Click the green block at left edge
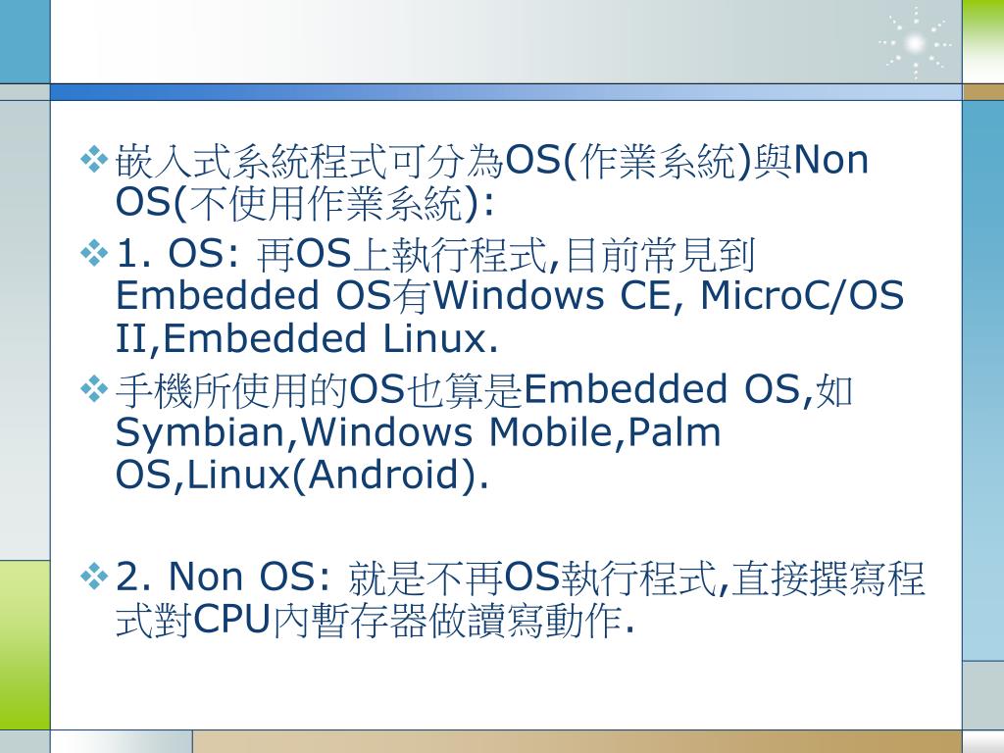 point(25,644)
